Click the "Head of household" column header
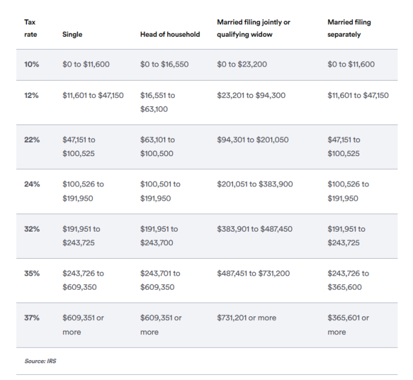 point(170,34)
